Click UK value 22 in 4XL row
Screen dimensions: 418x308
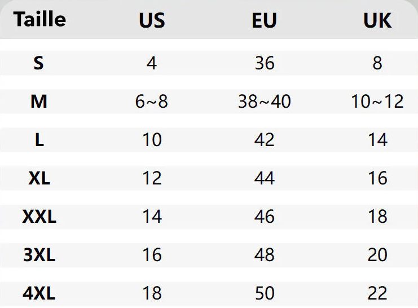(377, 293)
